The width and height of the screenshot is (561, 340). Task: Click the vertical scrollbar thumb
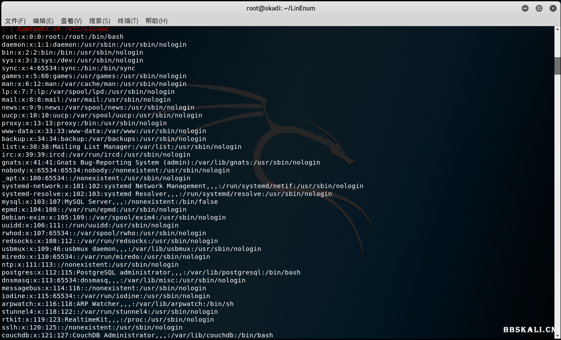(x=558, y=65)
